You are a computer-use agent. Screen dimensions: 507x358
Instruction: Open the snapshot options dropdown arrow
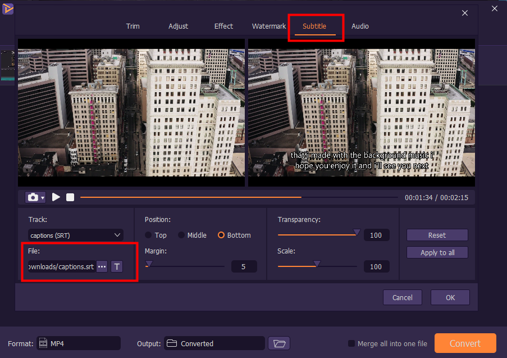(x=43, y=198)
